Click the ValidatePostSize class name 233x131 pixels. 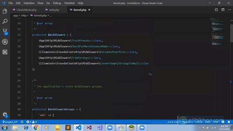pyautogui.click(x=112, y=52)
